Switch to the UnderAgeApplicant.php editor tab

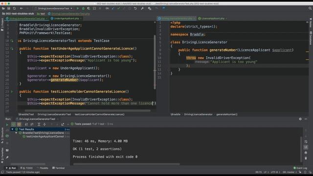(67, 19)
